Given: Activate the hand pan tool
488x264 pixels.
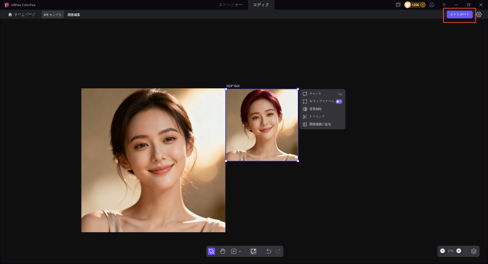Looking at the screenshot, I should 223,251.
